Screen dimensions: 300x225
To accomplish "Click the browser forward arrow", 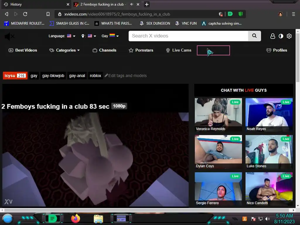I will tap(16, 14).
